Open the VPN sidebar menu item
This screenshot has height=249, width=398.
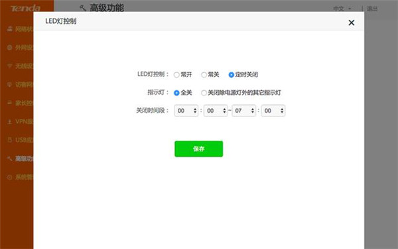20,122
